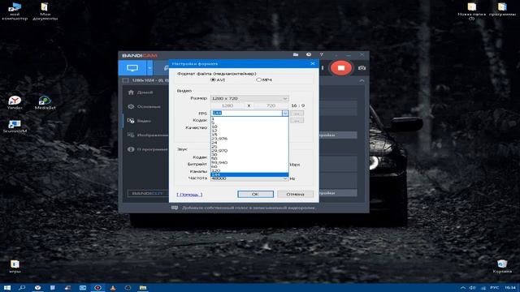Click the FPS combo box arrow
The image size is (520, 292).
pyautogui.click(x=285, y=114)
